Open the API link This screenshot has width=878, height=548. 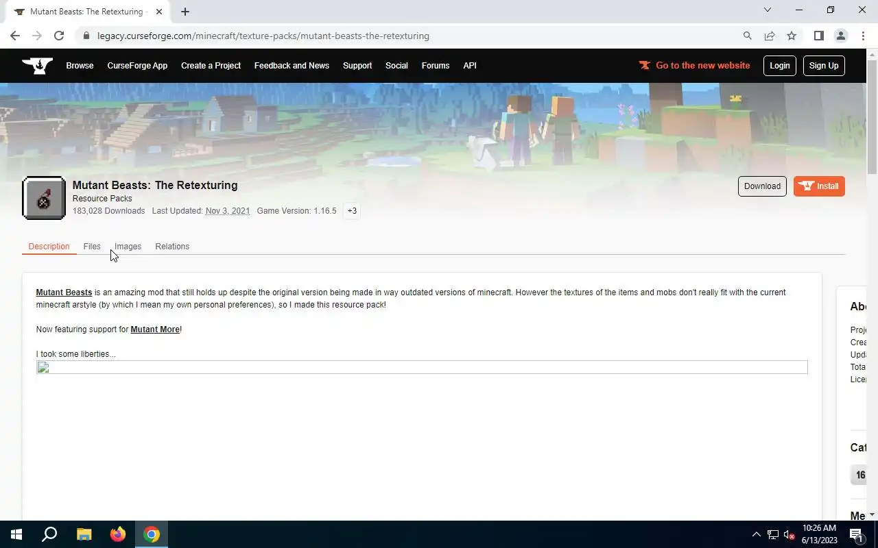(x=470, y=66)
